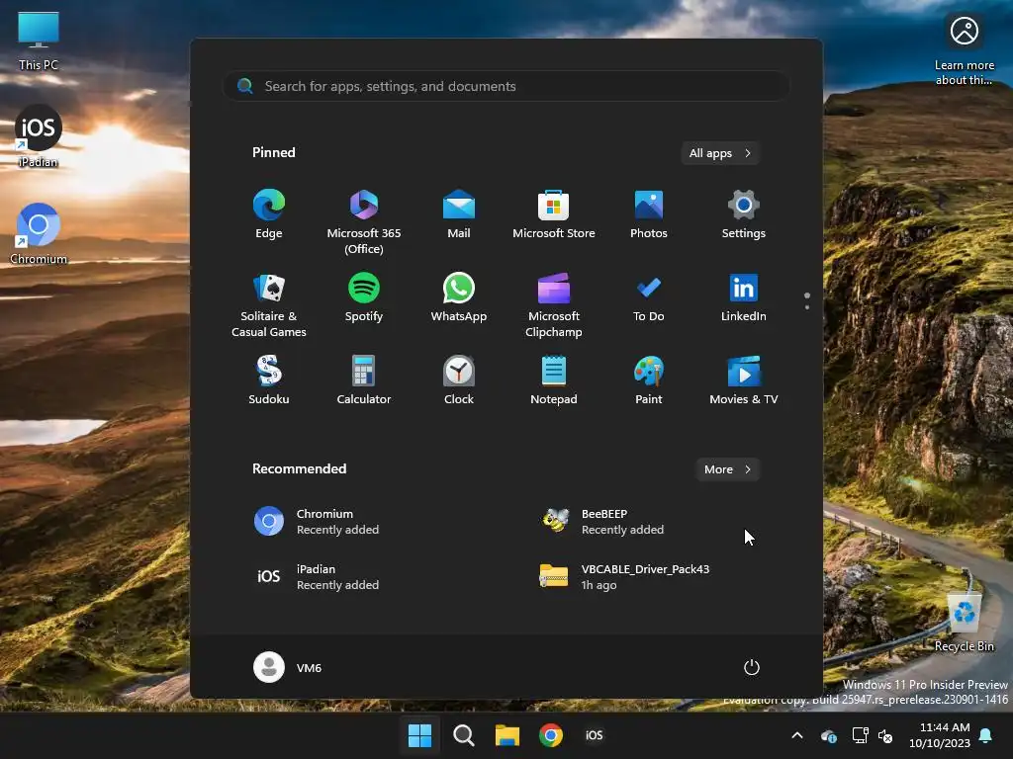Open the VM6 user account menu

[288, 667]
